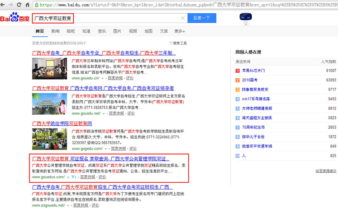Viewport: 338px width, 208px height.
Task: Open the 广西大学自考_广西大学自考专业 result title
Action: 104,53
